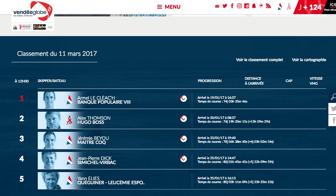Click Yann Elies portrait photo
336x196 pixels.
(x=51, y=181)
